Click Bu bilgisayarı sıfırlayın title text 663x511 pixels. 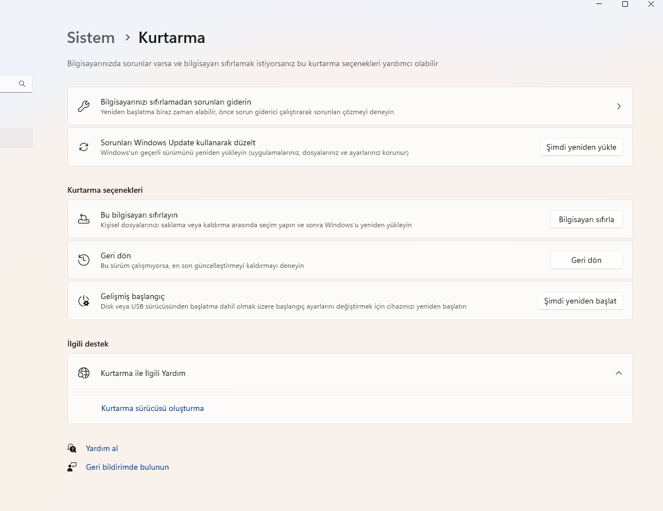(x=139, y=215)
